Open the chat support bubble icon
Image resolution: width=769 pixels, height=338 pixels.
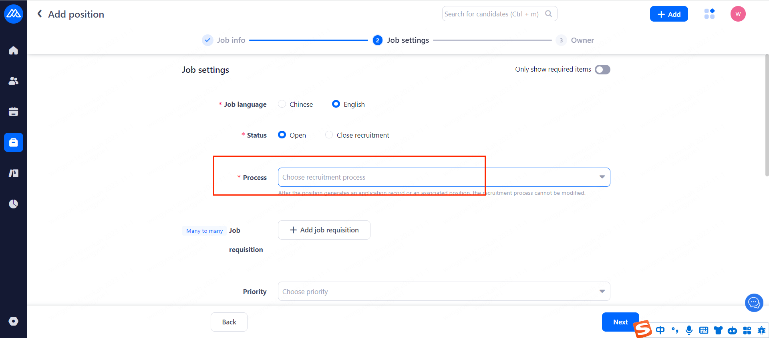click(754, 303)
